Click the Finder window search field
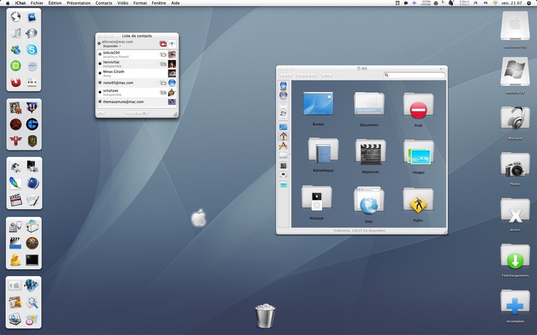Viewport: 537px width, 335px height. click(414, 75)
